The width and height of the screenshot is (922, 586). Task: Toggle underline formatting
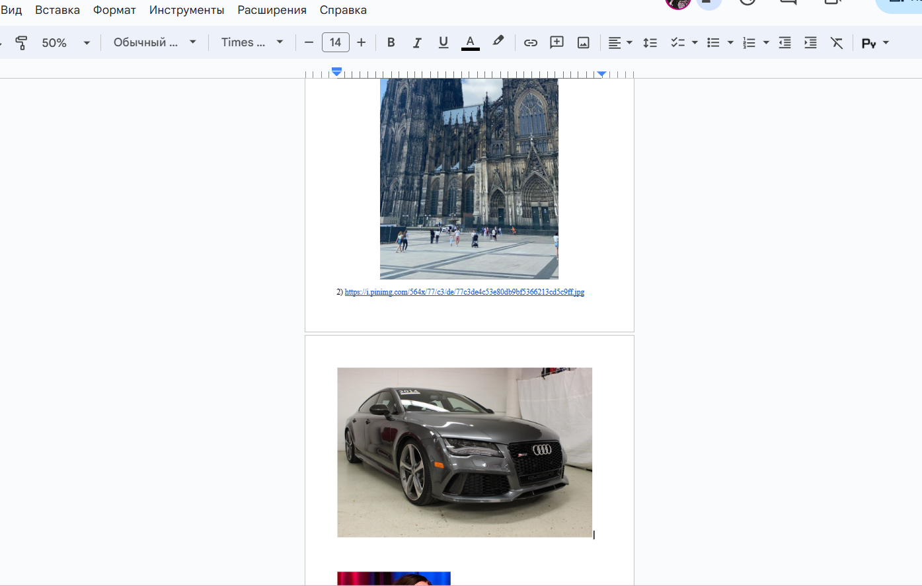pos(443,42)
